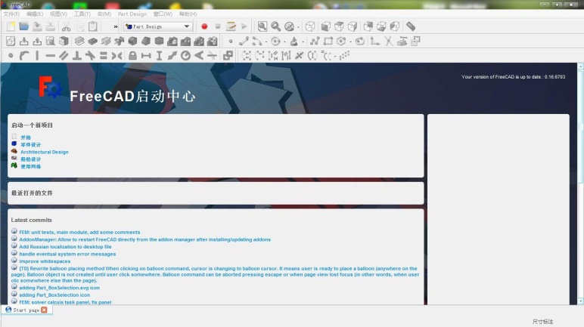Close the Start page tab
The width and height of the screenshot is (584, 327).
44,310
